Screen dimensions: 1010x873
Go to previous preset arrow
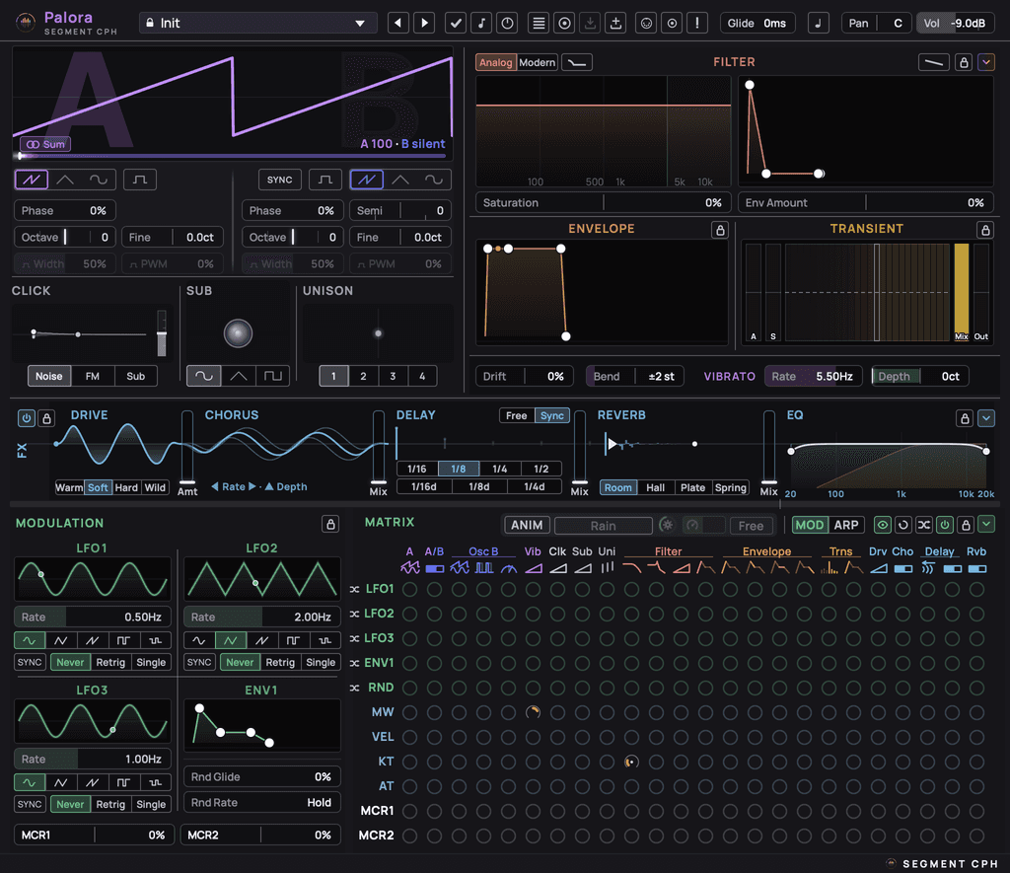coord(398,24)
